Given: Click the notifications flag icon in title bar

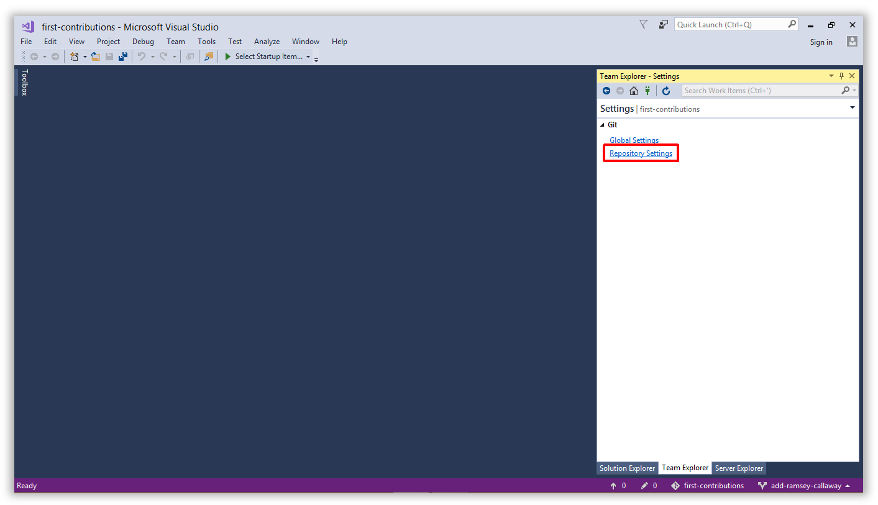Looking at the screenshot, I should [x=643, y=24].
